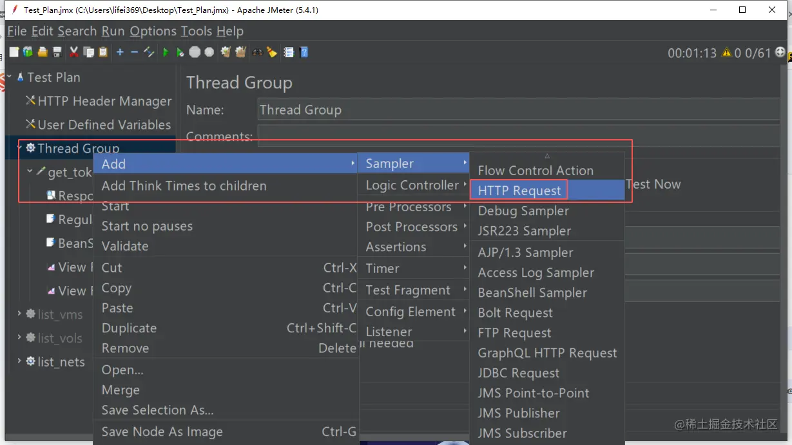
Task: Open the Run menu
Action: pos(113,31)
